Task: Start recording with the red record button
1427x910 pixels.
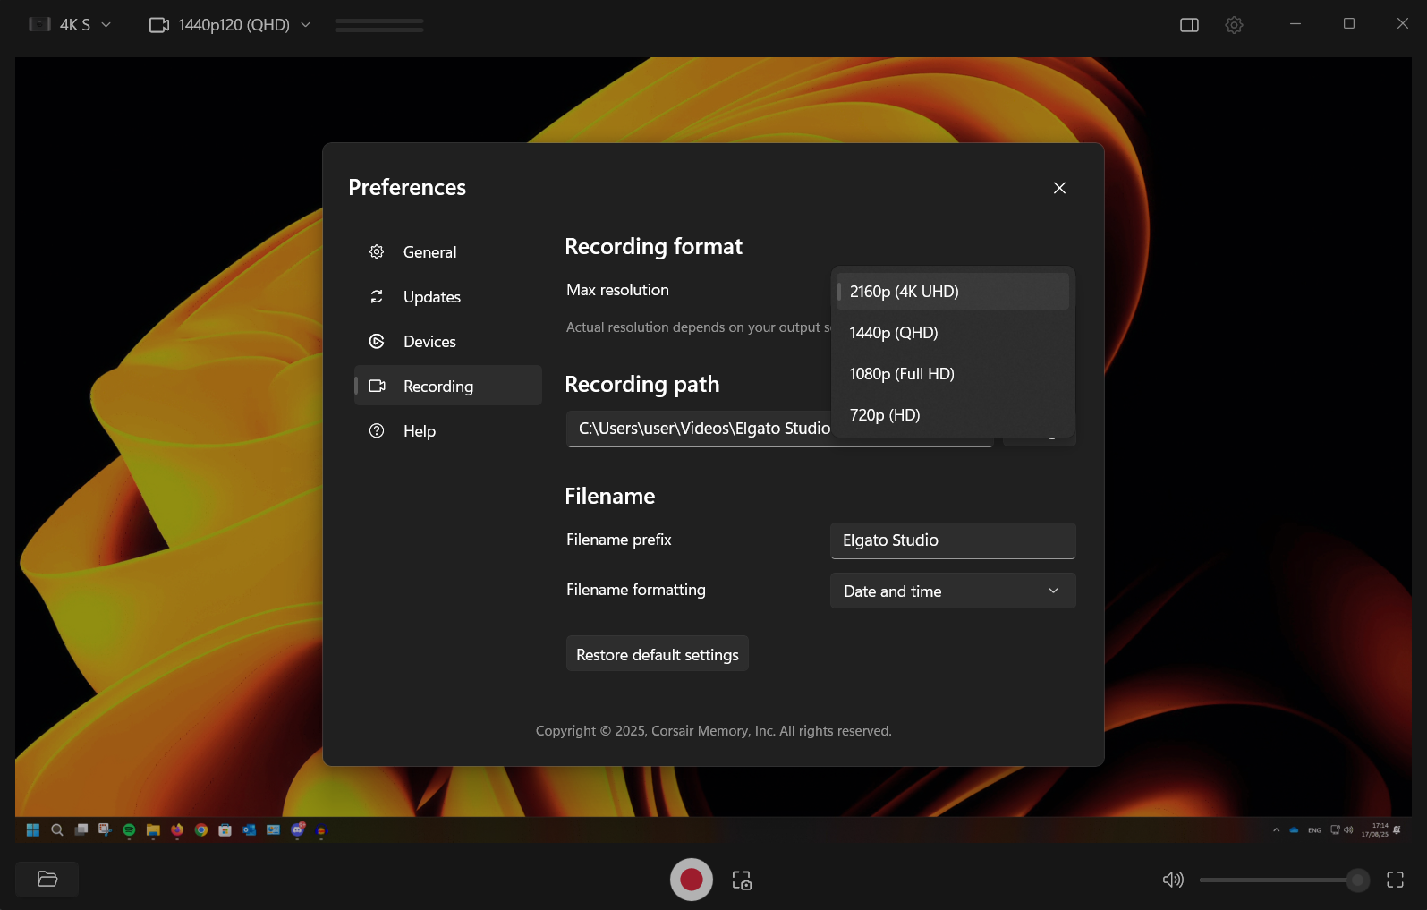Action: tap(691, 880)
